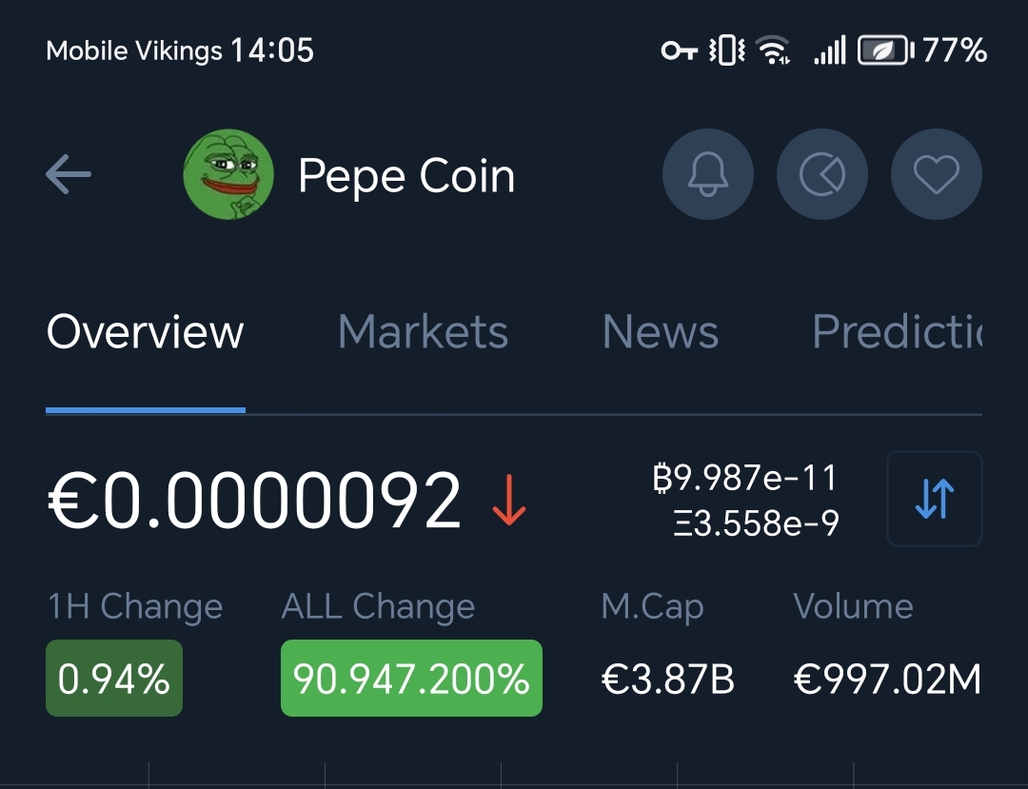Tap the battery icon in the status bar

(884, 50)
